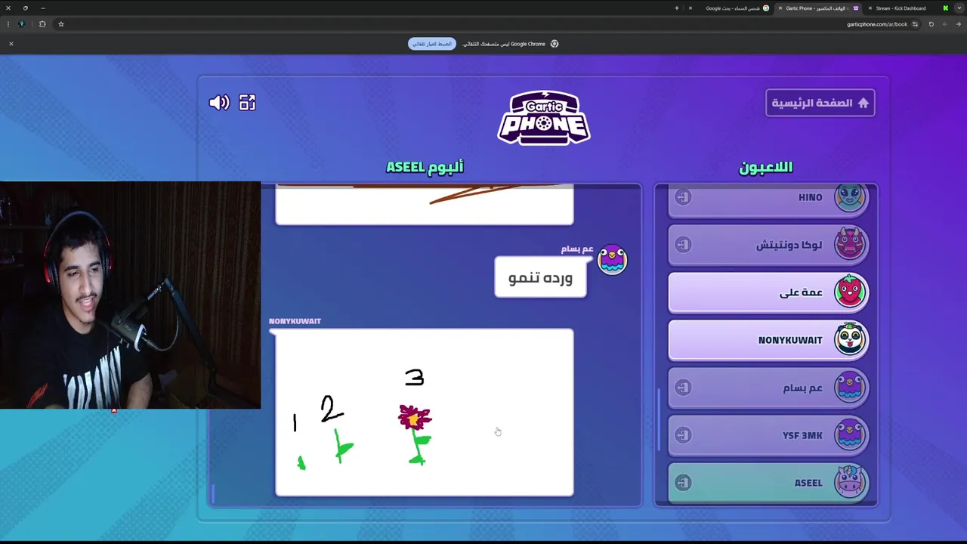Click the exit icon beside HINO
Image resolution: width=967 pixels, height=544 pixels.
click(x=683, y=197)
